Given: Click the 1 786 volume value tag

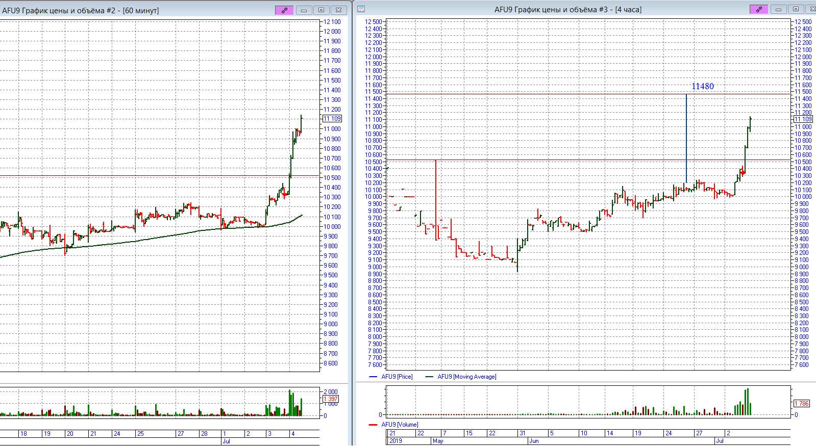Looking at the screenshot, I should pos(802,404).
